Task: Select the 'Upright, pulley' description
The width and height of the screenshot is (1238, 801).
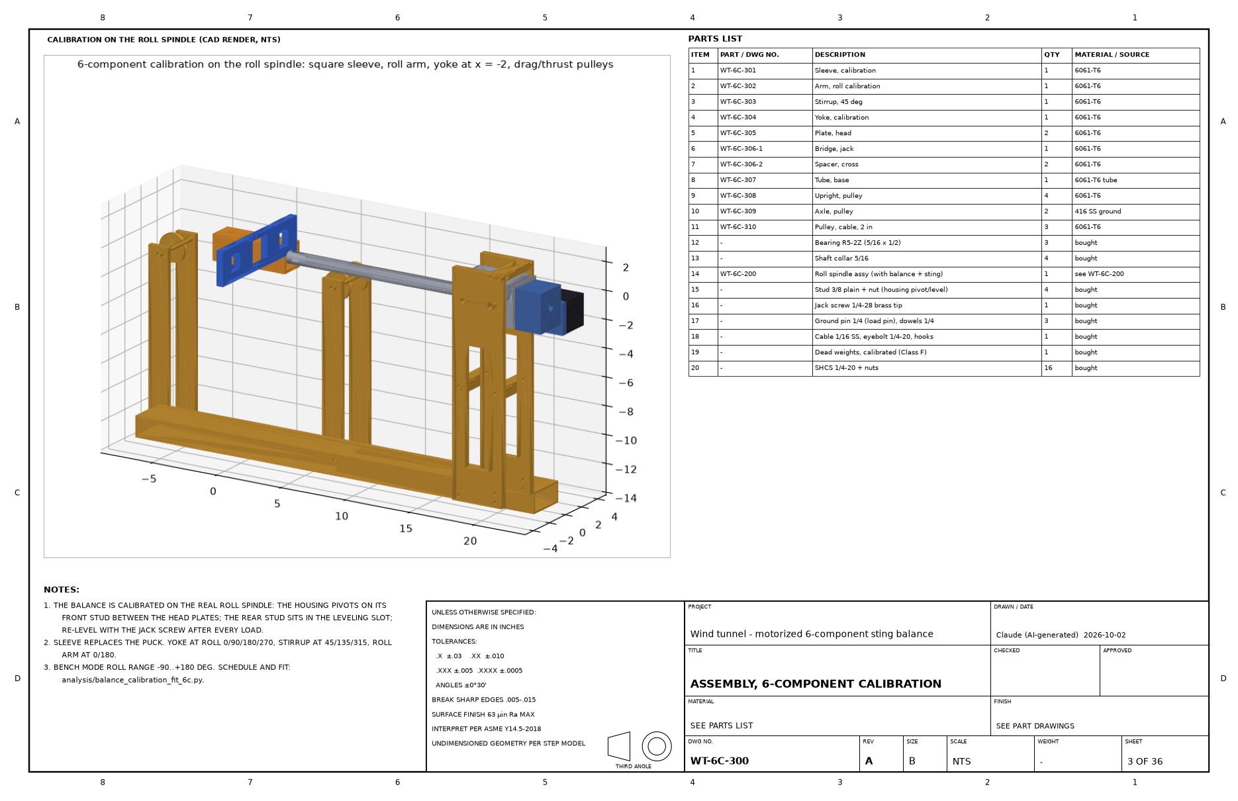Action: (839, 196)
